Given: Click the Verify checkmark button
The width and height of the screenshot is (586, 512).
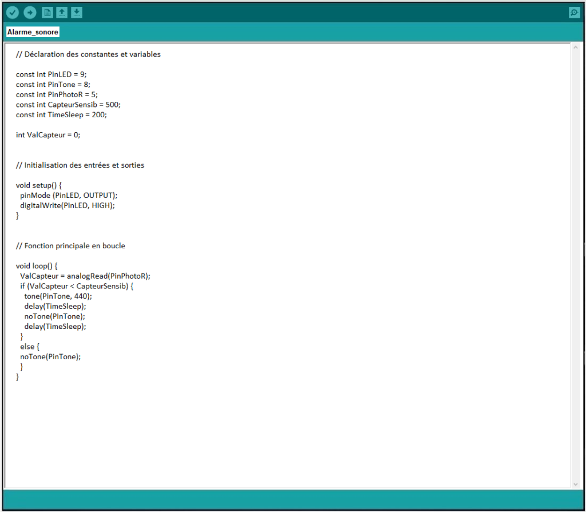Looking at the screenshot, I should pyautogui.click(x=13, y=13).
